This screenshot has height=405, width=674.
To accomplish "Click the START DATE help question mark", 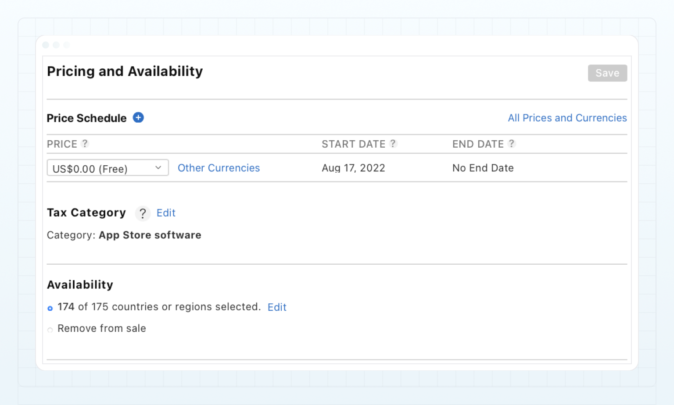I will pos(393,143).
